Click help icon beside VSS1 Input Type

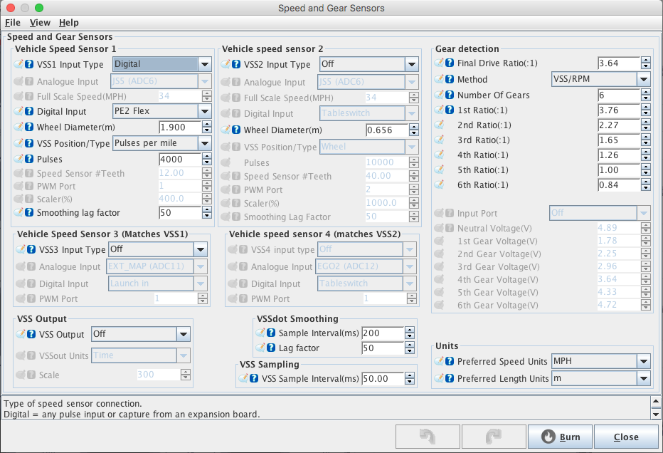29,64
